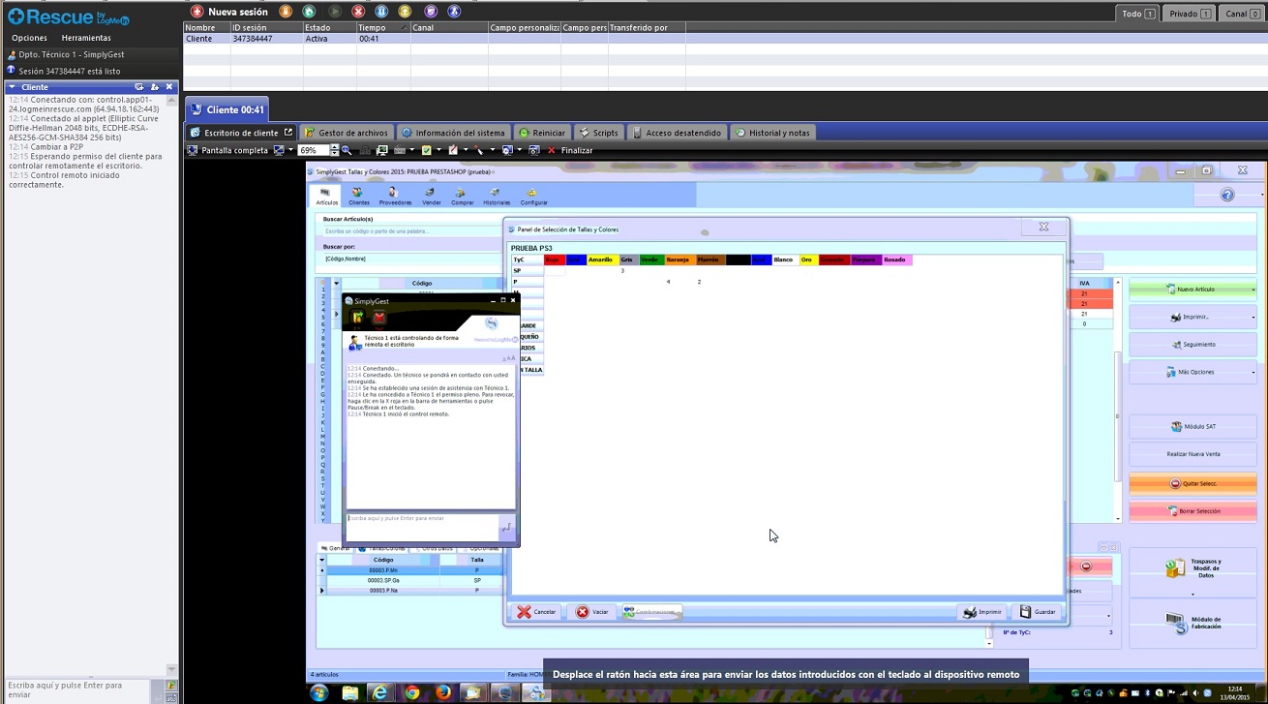Open the screen resolution dropdown arrow
Viewport: 1268px width, 704px height.
coord(290,150)
